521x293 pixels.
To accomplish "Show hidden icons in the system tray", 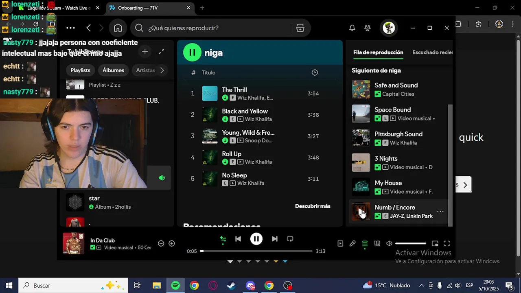I will (421, 285).
